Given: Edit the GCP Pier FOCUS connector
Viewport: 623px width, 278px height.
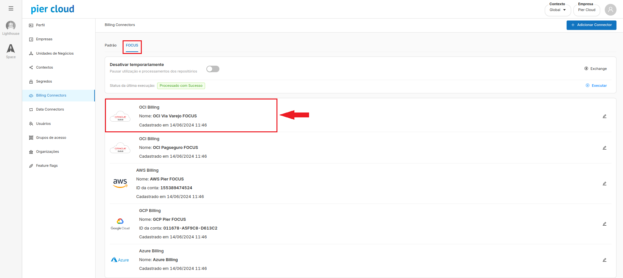Looking at the screenshot, I should click(x=604, y=224).
